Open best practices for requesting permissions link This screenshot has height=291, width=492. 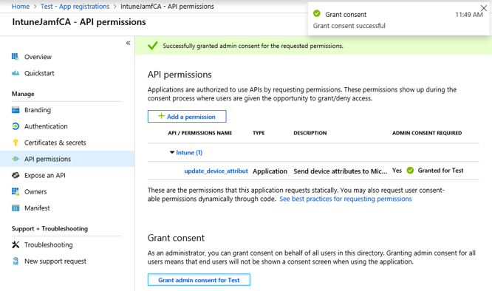coord(346,199)
